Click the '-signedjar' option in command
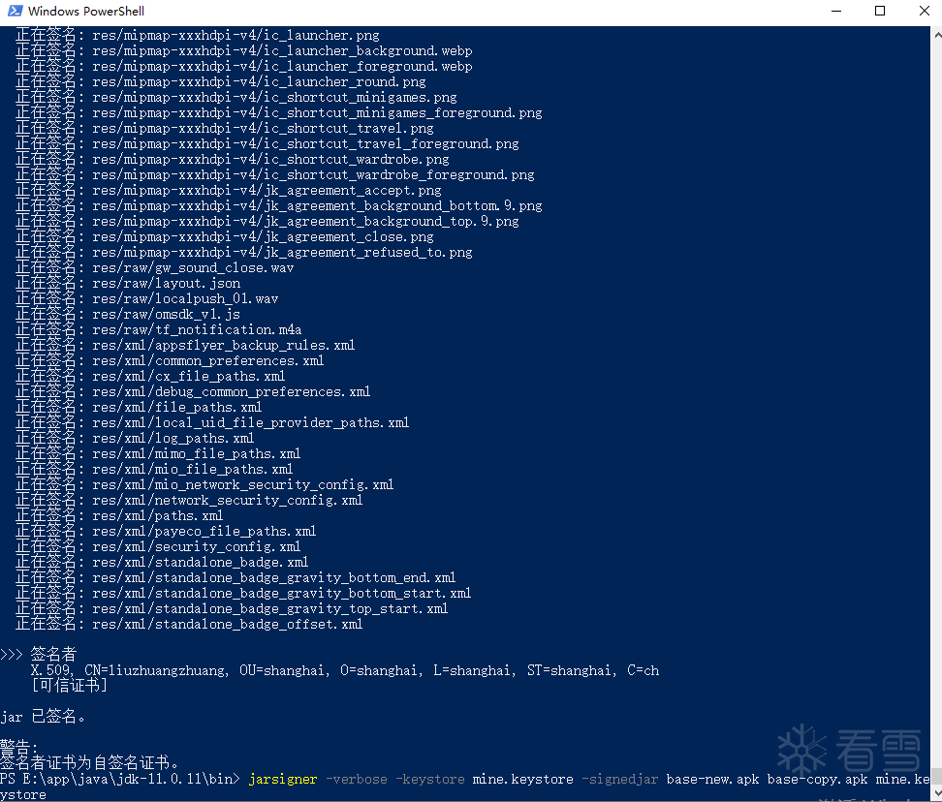Screen dimensions: 942x802 pos(620,779)
